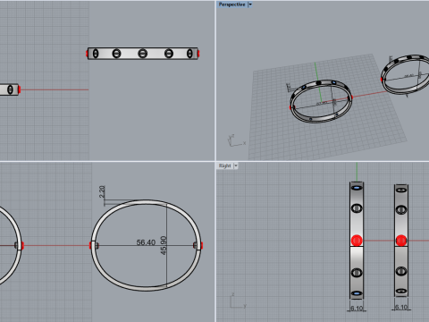Viewport: 429px width, 322px height.
Task: Click the Right viewport title label
Action: pos(225,165)
